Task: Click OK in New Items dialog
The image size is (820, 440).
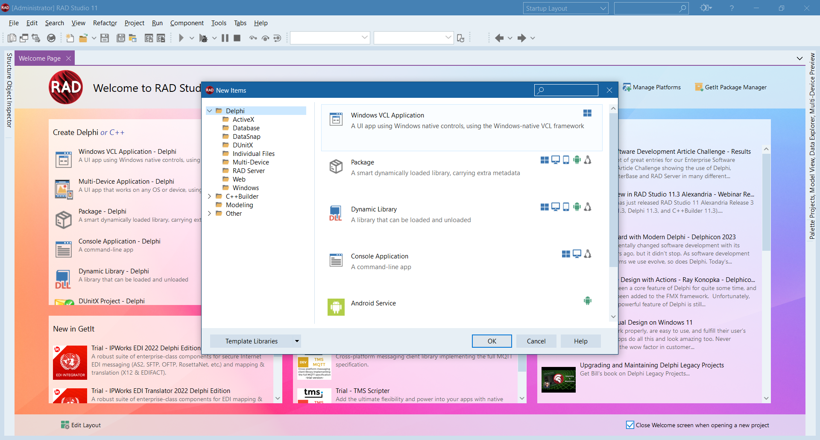Action: 492,341
